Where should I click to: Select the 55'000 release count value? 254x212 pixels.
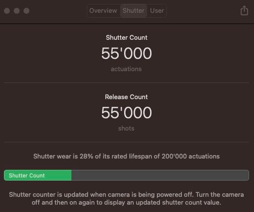127,113
